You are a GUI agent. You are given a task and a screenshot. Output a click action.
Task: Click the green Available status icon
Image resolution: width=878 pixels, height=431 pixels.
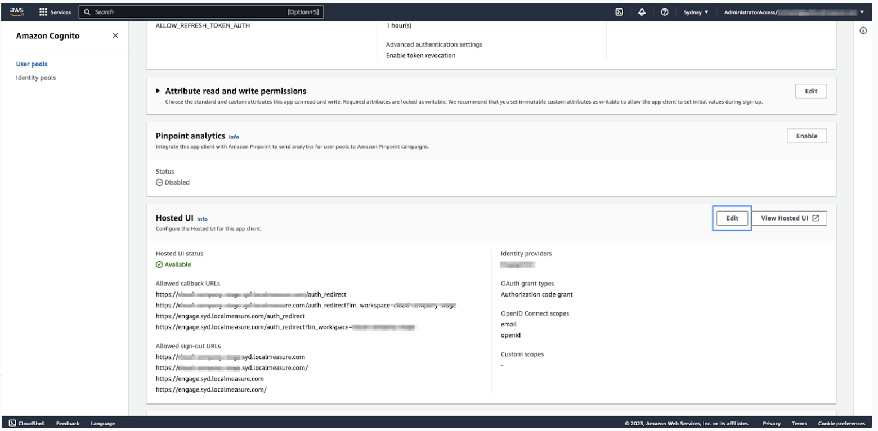159,264
